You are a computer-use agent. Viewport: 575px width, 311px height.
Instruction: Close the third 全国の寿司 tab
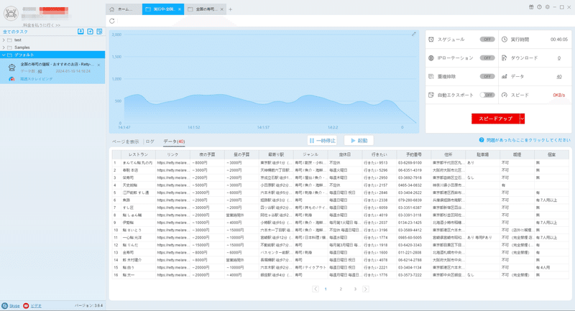click(222, 9)
